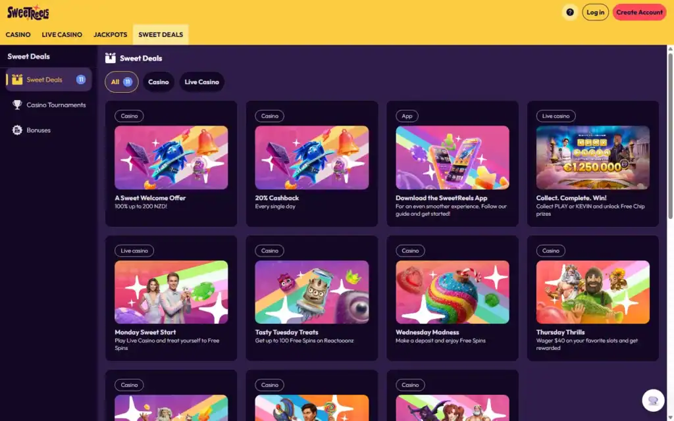The image size is (674, 421).
Task: Click the page vertical scrollbar
Action: pyautogui.click(x=670, y=134)
